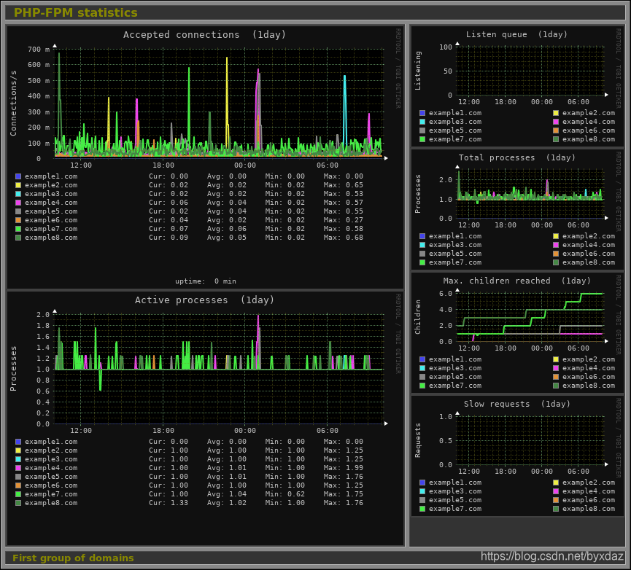Select example6.com orange swatch in Accepted connections legend

[x=18, y=220]
